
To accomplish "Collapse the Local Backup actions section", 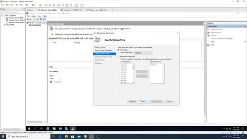I will click(x=245, y=26).
